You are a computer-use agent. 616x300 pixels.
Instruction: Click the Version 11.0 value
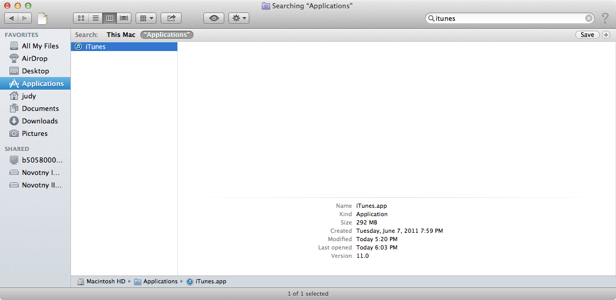click(x=362, y=256)
